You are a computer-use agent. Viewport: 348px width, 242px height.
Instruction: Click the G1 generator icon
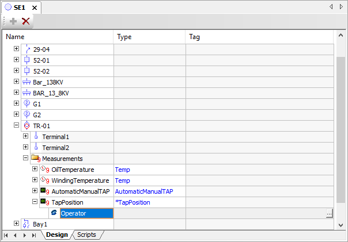pos(27,104)
